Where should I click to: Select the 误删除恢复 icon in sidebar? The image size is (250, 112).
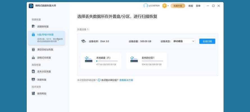(x=33, y=26)
